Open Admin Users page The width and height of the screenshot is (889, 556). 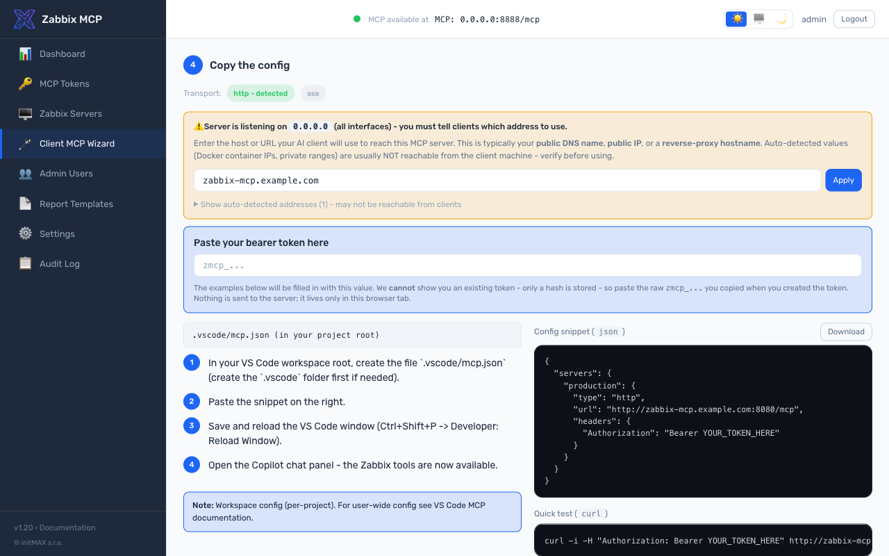pyautogui.click(x=83, y=173)
